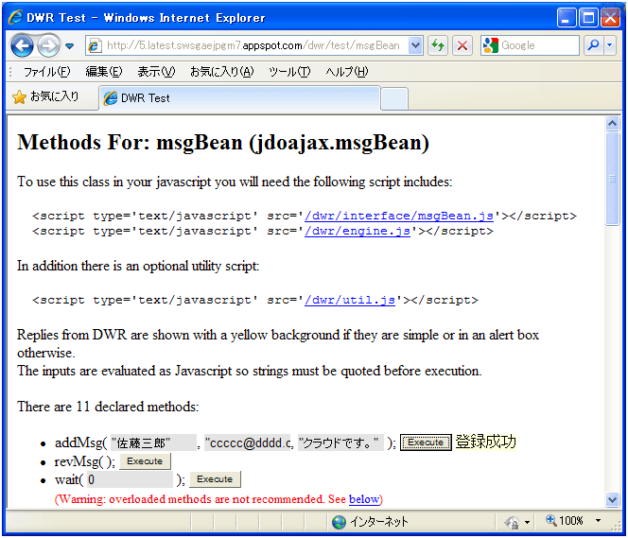Open the ファイル(F) menu
Screen dimensions: 628x538
click(x=46, y=72)
